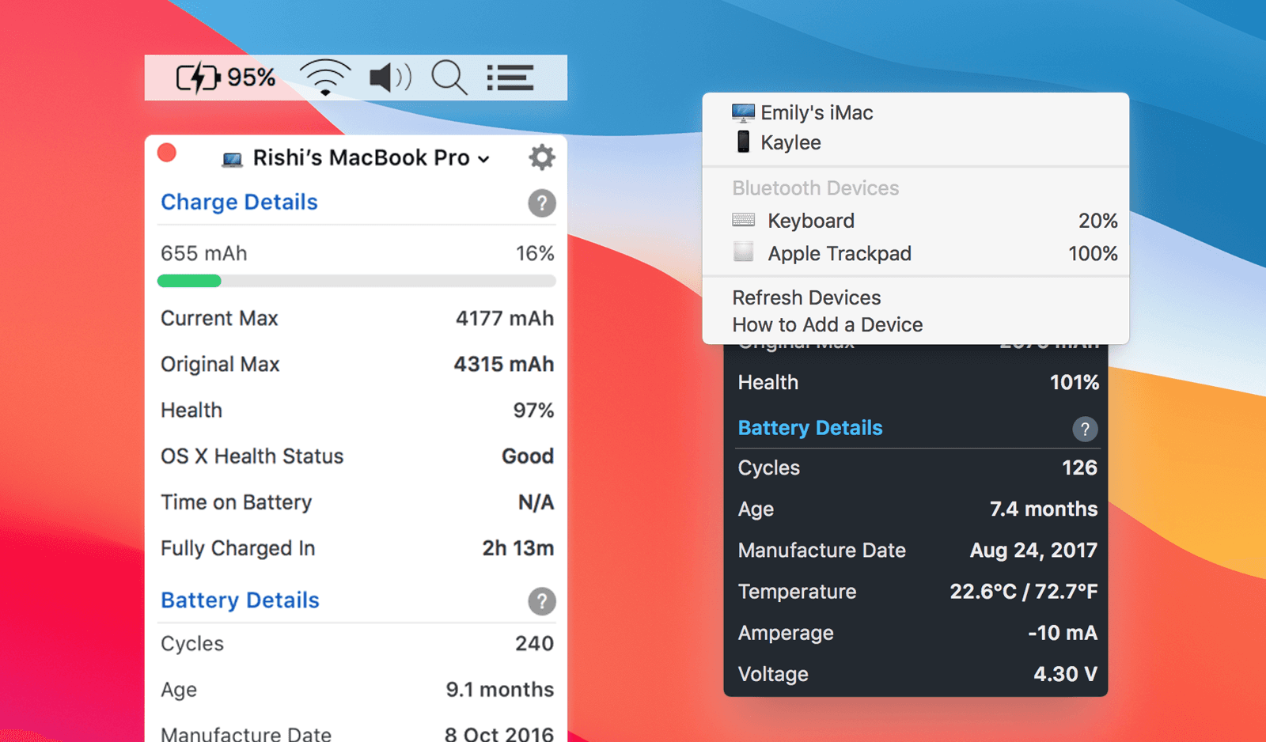Click the Voltage label

coord(773,674)
